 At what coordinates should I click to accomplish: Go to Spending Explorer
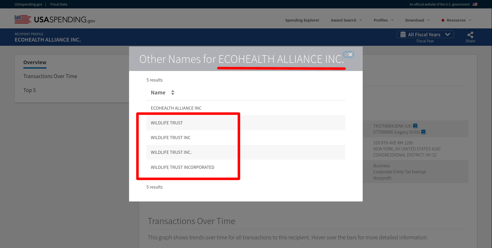point(302,20)
